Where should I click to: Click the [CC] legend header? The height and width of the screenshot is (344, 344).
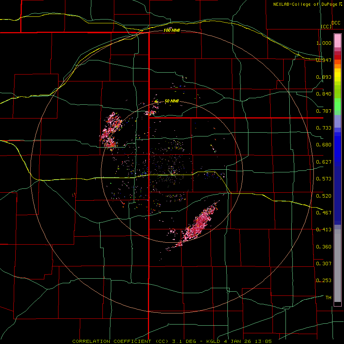click(326, 26)
